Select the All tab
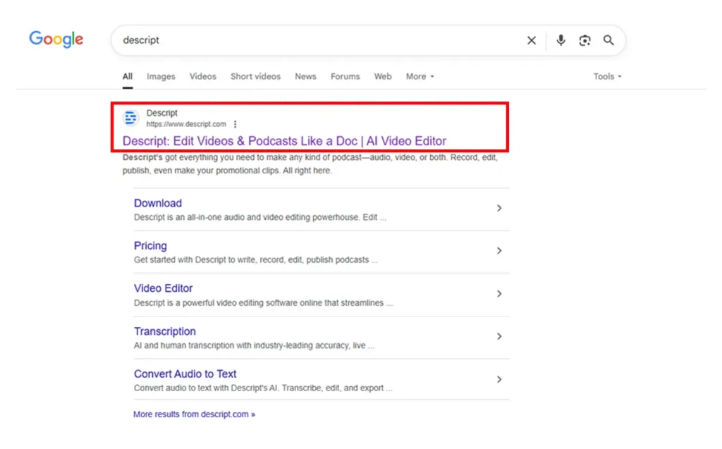This screenshot has width=722, height=449. click(128, 76)
